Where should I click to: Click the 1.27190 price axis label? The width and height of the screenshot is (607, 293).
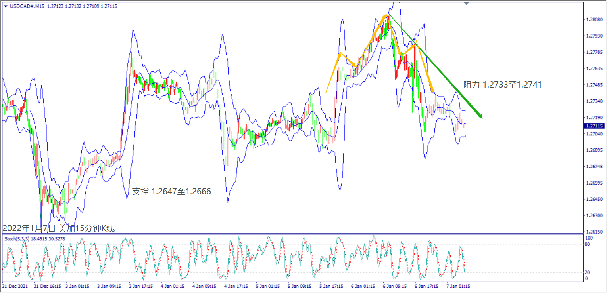click(x=595, y=118)
